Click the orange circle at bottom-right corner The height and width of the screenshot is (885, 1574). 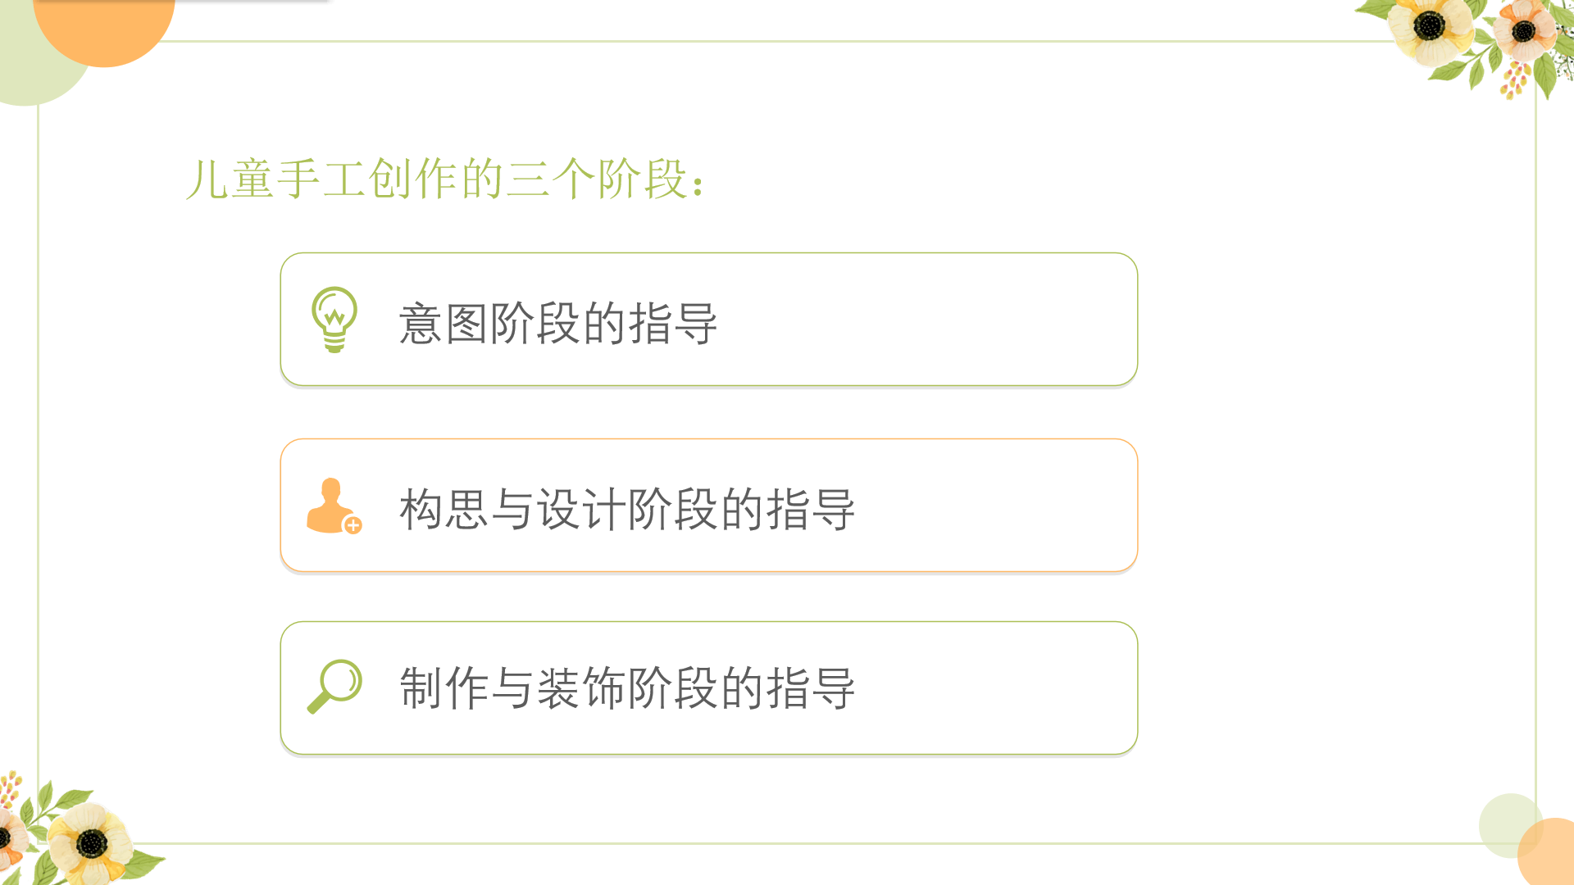(1548, 854)
